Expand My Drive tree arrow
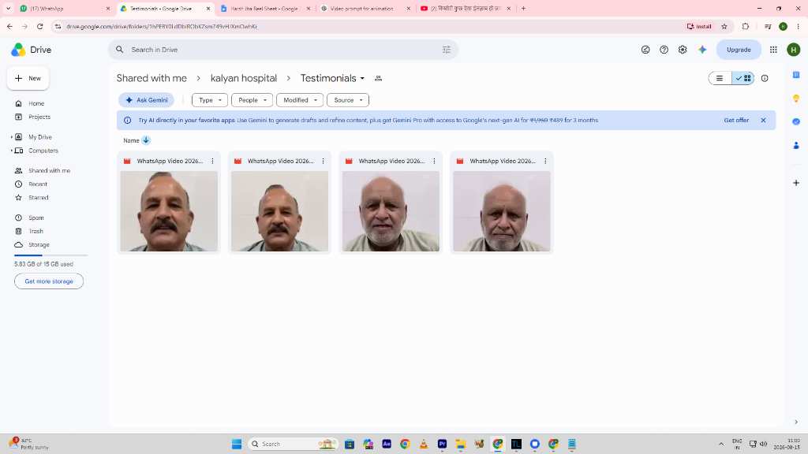 11,137
